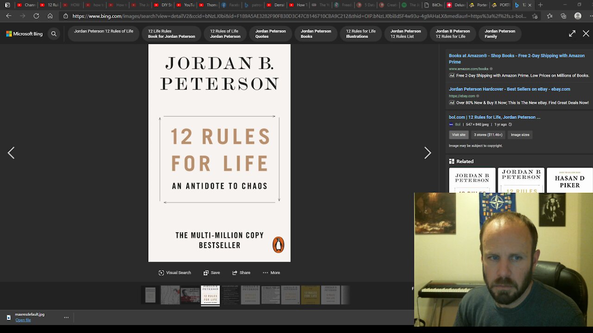This screenshot has width=593, height=333.
Task: Open Books at Amazon ad link
Action: tap(517, 59)
